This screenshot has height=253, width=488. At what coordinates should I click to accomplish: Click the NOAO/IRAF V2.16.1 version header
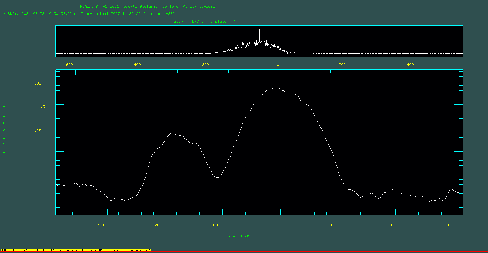click(x=99, y=6)
